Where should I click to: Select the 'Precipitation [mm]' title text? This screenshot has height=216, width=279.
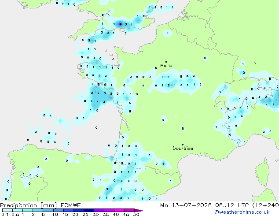point(29,205)
